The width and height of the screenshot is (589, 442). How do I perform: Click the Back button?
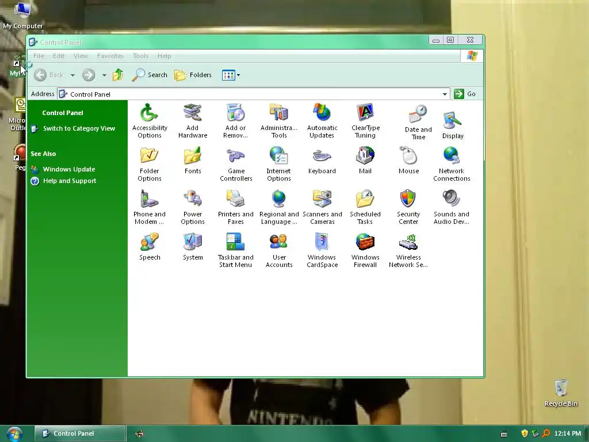(x=49, y=75)
